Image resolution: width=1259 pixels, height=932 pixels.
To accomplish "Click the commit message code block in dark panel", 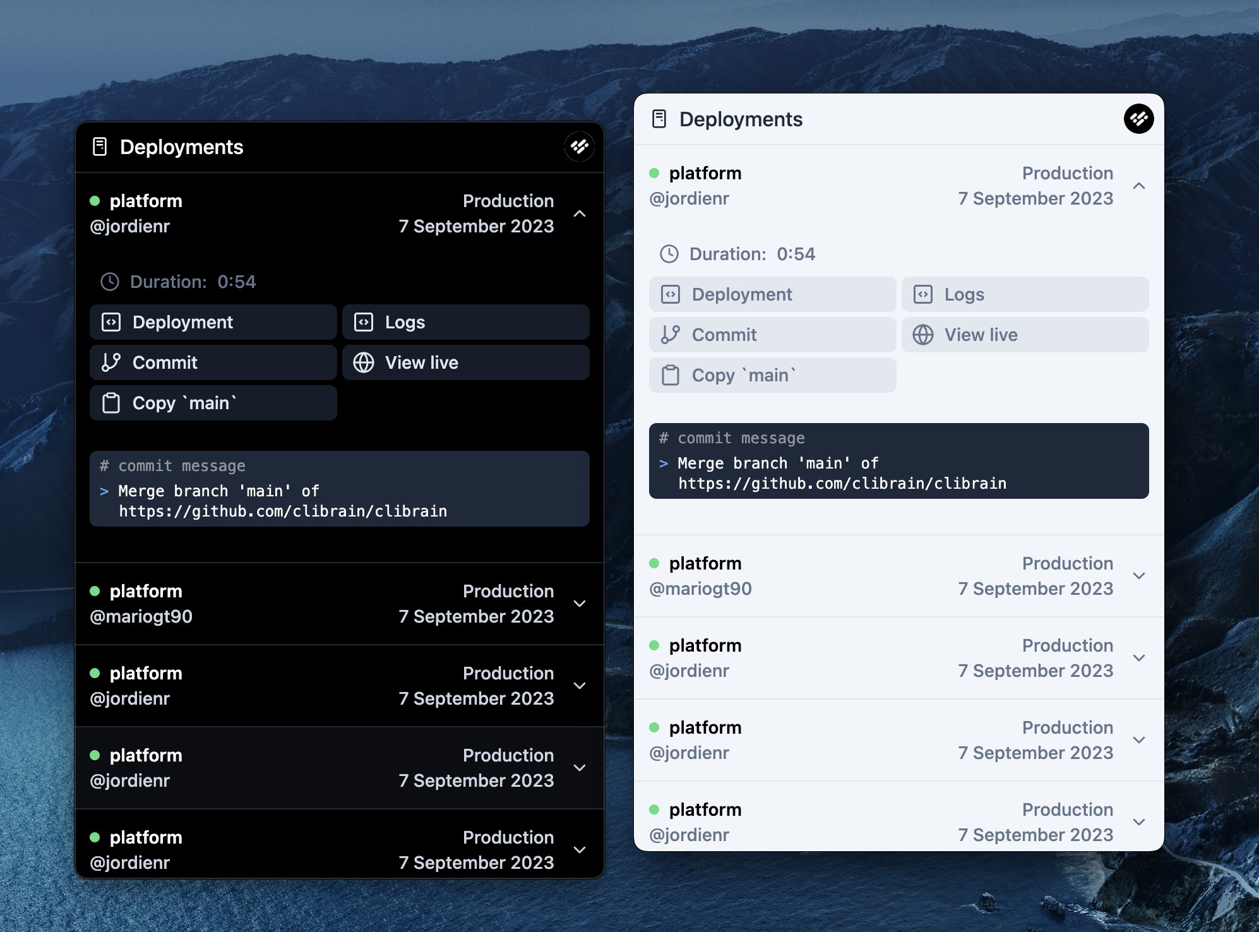I will [x=339, y=489].
